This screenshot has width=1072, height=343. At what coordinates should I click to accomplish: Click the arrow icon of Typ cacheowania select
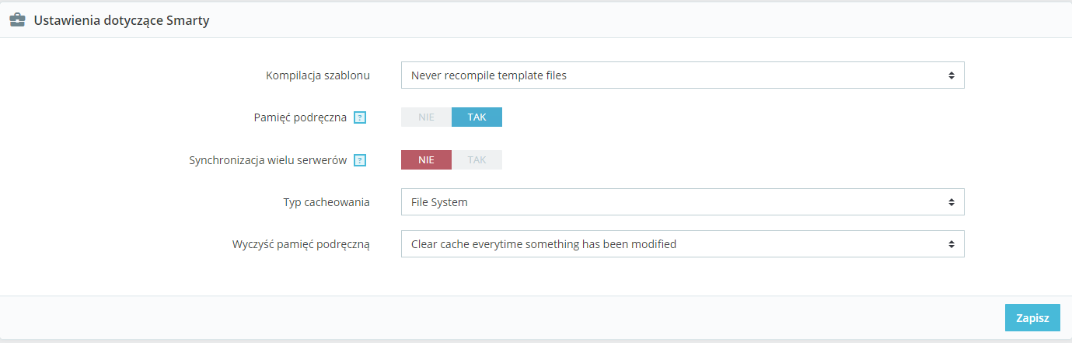(951, 202)
